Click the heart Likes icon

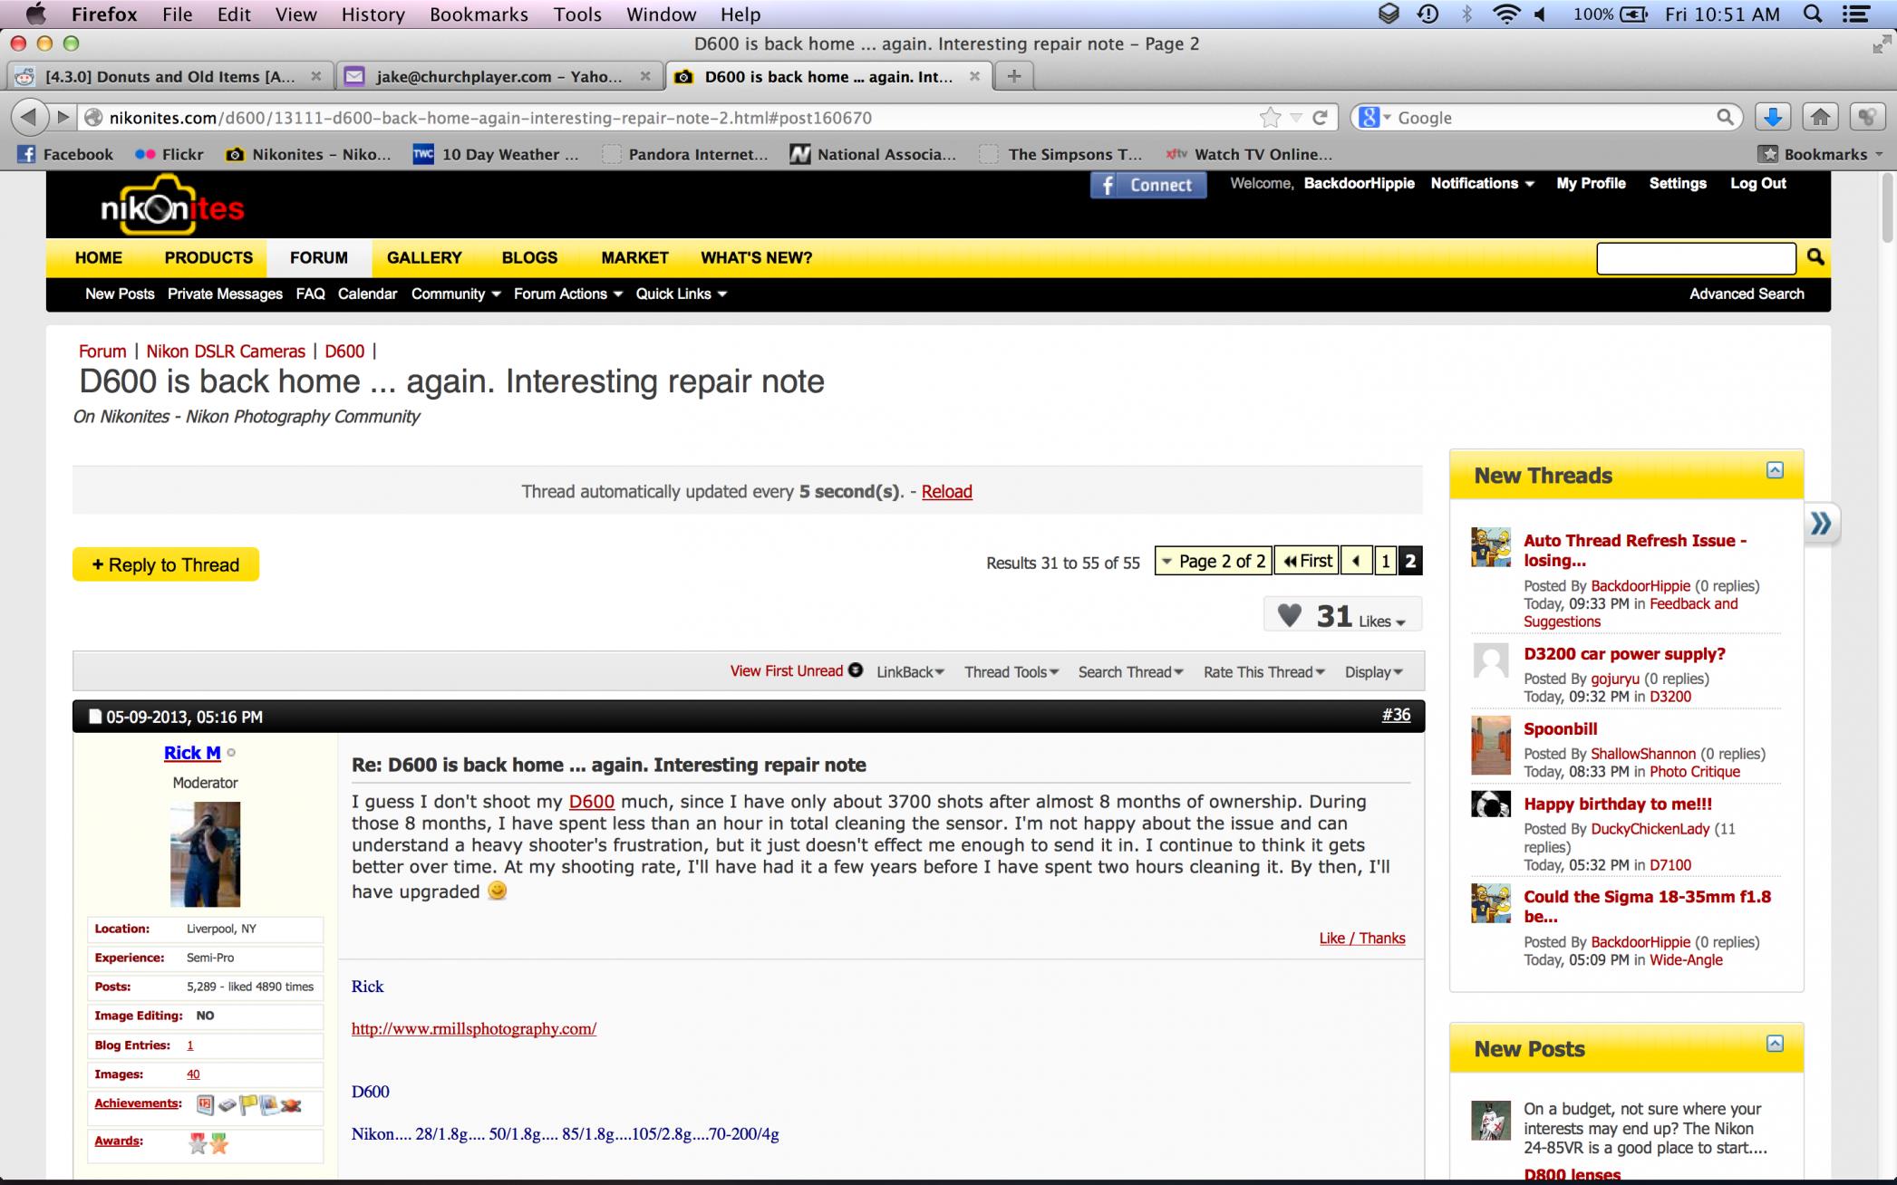1289,616
